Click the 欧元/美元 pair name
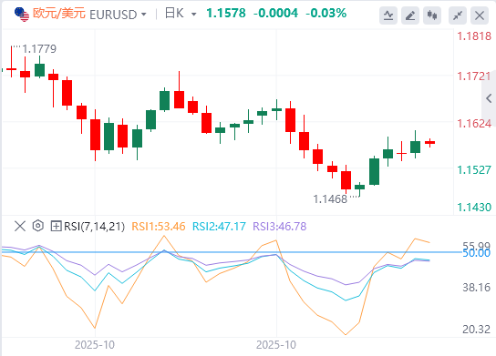The width and height of the screenshot is (496, 356). coord(59,14)
